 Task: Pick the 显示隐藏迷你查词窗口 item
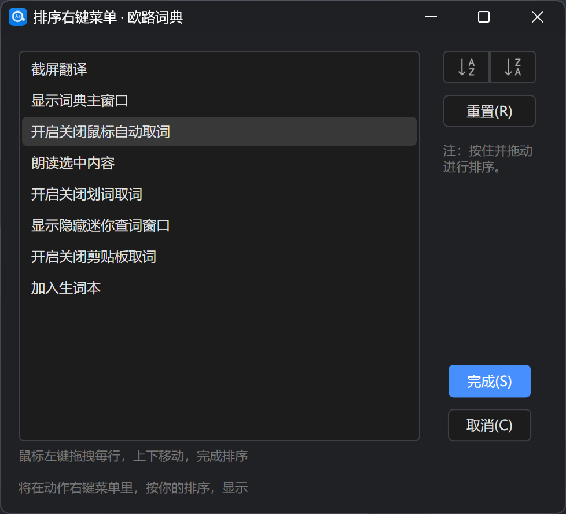point(219,225)
